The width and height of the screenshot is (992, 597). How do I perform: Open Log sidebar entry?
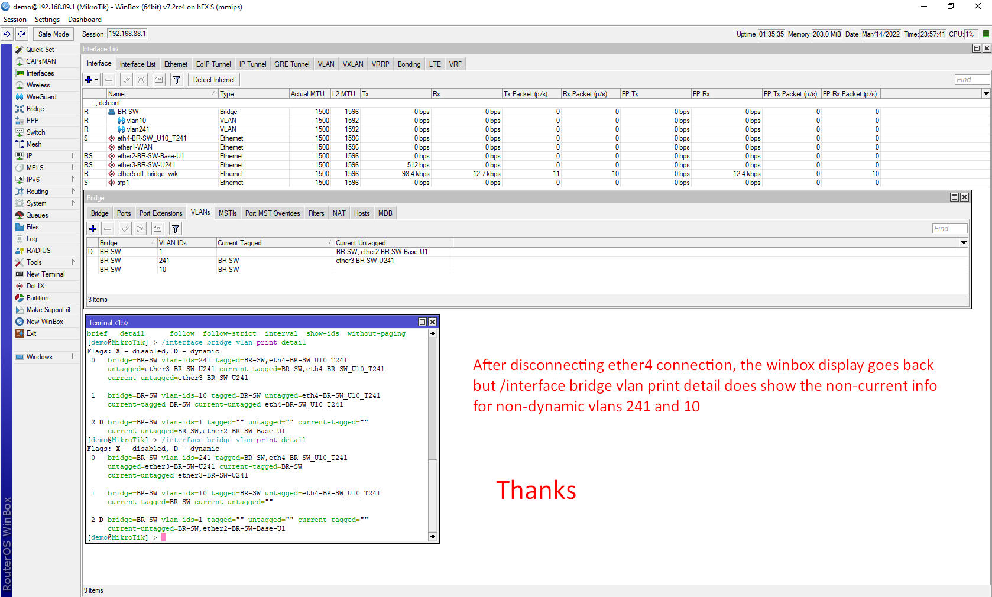click(x=31, y=239)
